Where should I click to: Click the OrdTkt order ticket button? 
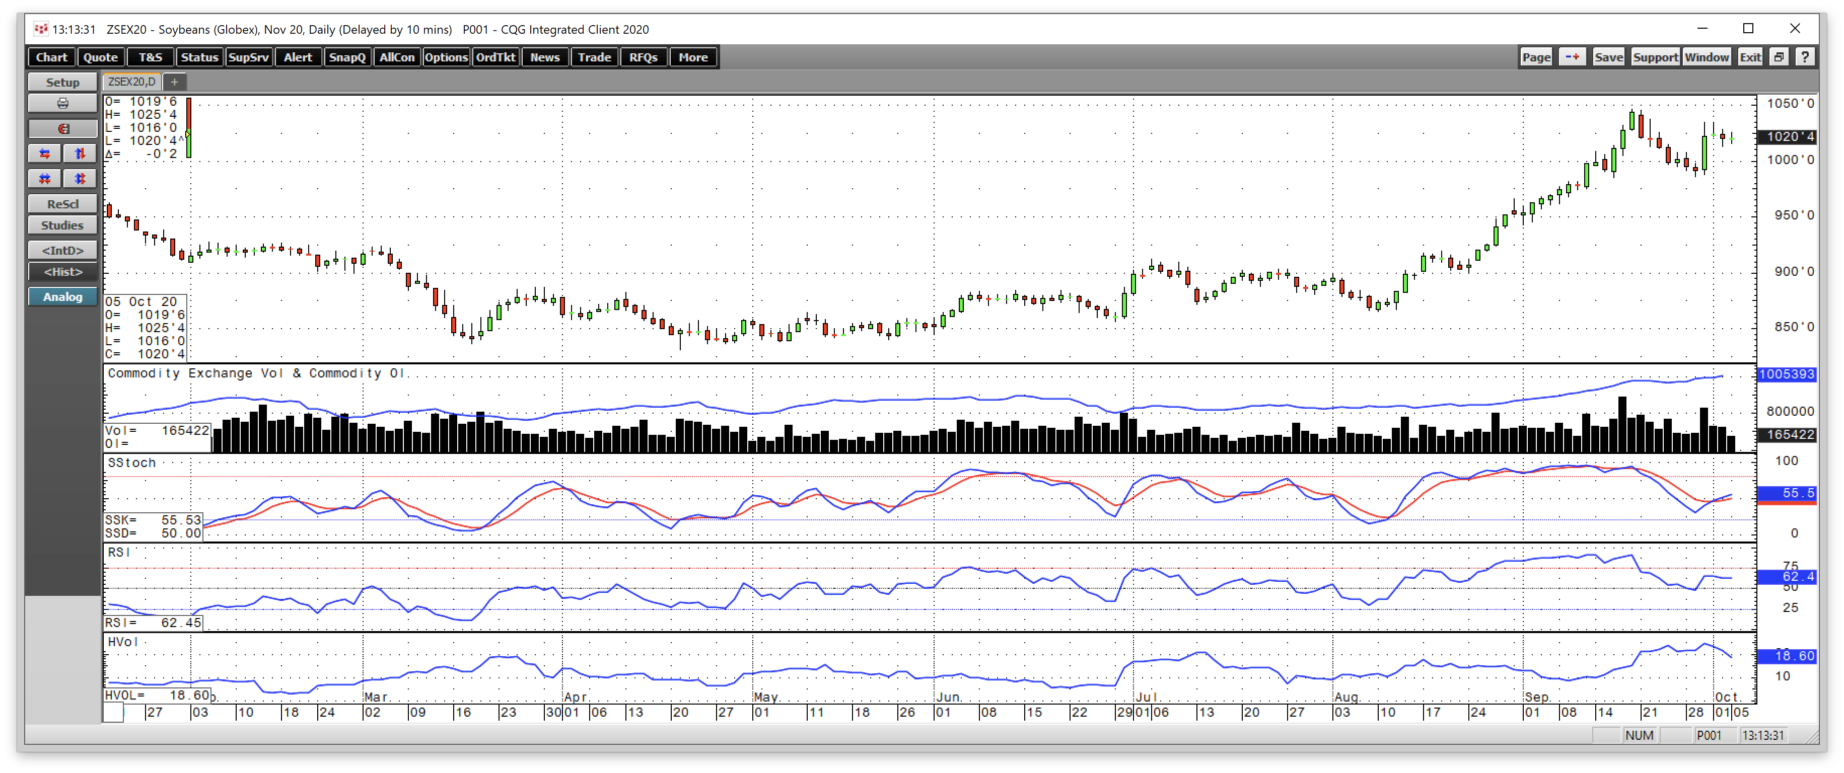click(495, 57)
